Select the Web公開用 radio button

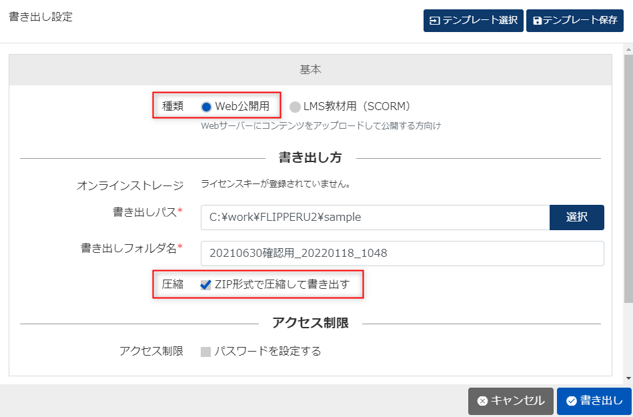[206, 106]
